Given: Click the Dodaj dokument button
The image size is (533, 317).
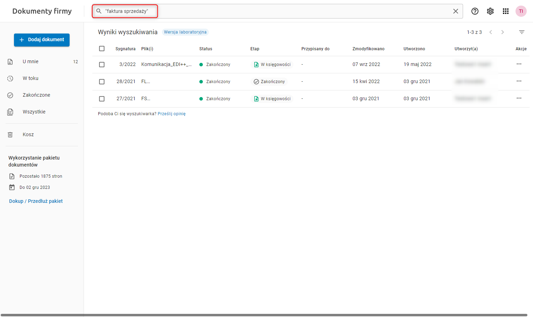Looking at the screenshot, I should point(42,40).
